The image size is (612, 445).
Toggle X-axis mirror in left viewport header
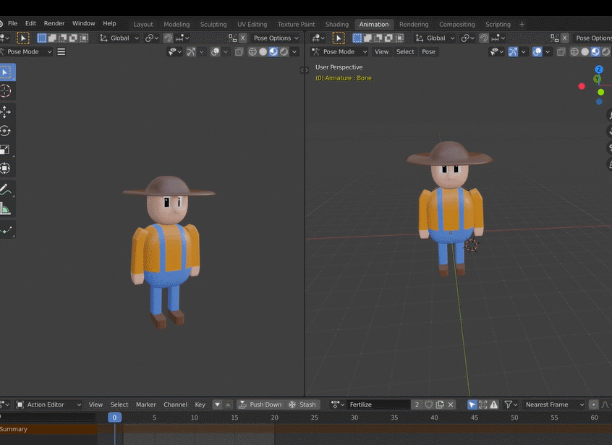pyautogui.click(x=242, y=38)
